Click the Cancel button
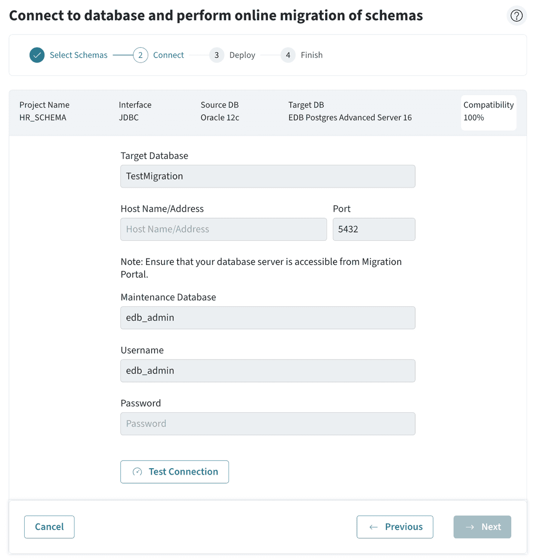This screenshot has width=533, height=558. (49, 527)
